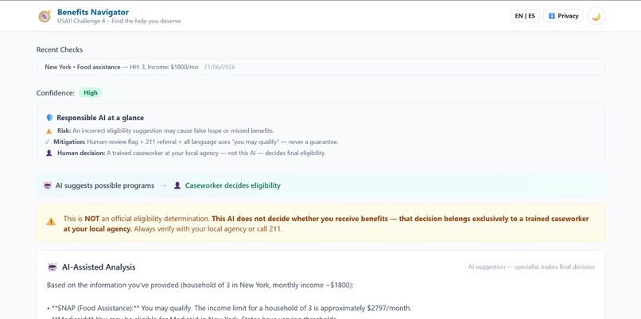Click the 'AI suggestion — specialist makes final decision' note

[x=531, y=267]
